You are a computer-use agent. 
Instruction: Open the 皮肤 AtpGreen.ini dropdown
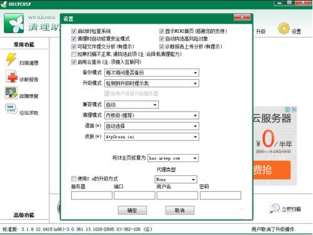click(x=152, y=137)
